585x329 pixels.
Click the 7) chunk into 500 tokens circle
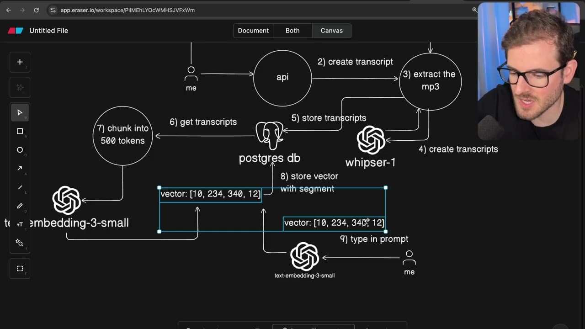(122, 136)
